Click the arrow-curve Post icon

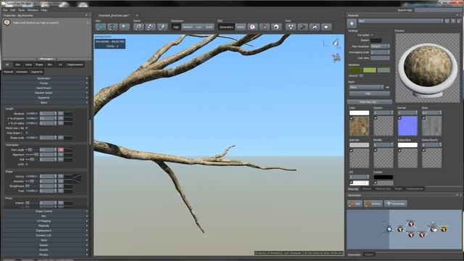(314, 27)
